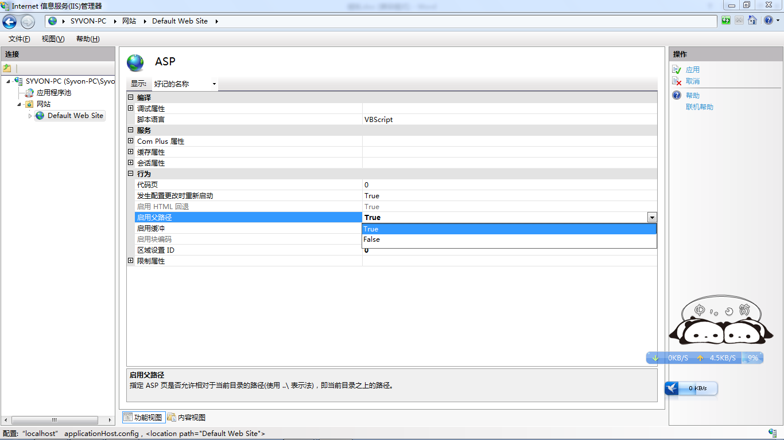The width and height of the screenshot is (784, 440).
Task: Collapse the 行为 section
Action: click(x=131, y=174)
